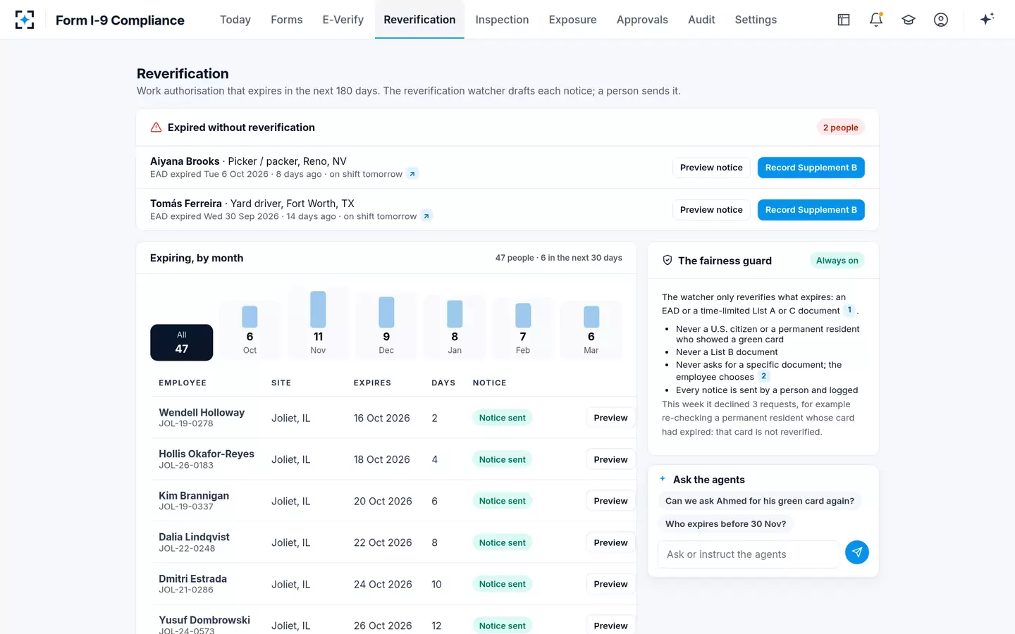This screenshot has width=1015, height=634.
Task: Preview Dmitri Estrada's notice
Action: pyautogui.click(x=610, y=584)
